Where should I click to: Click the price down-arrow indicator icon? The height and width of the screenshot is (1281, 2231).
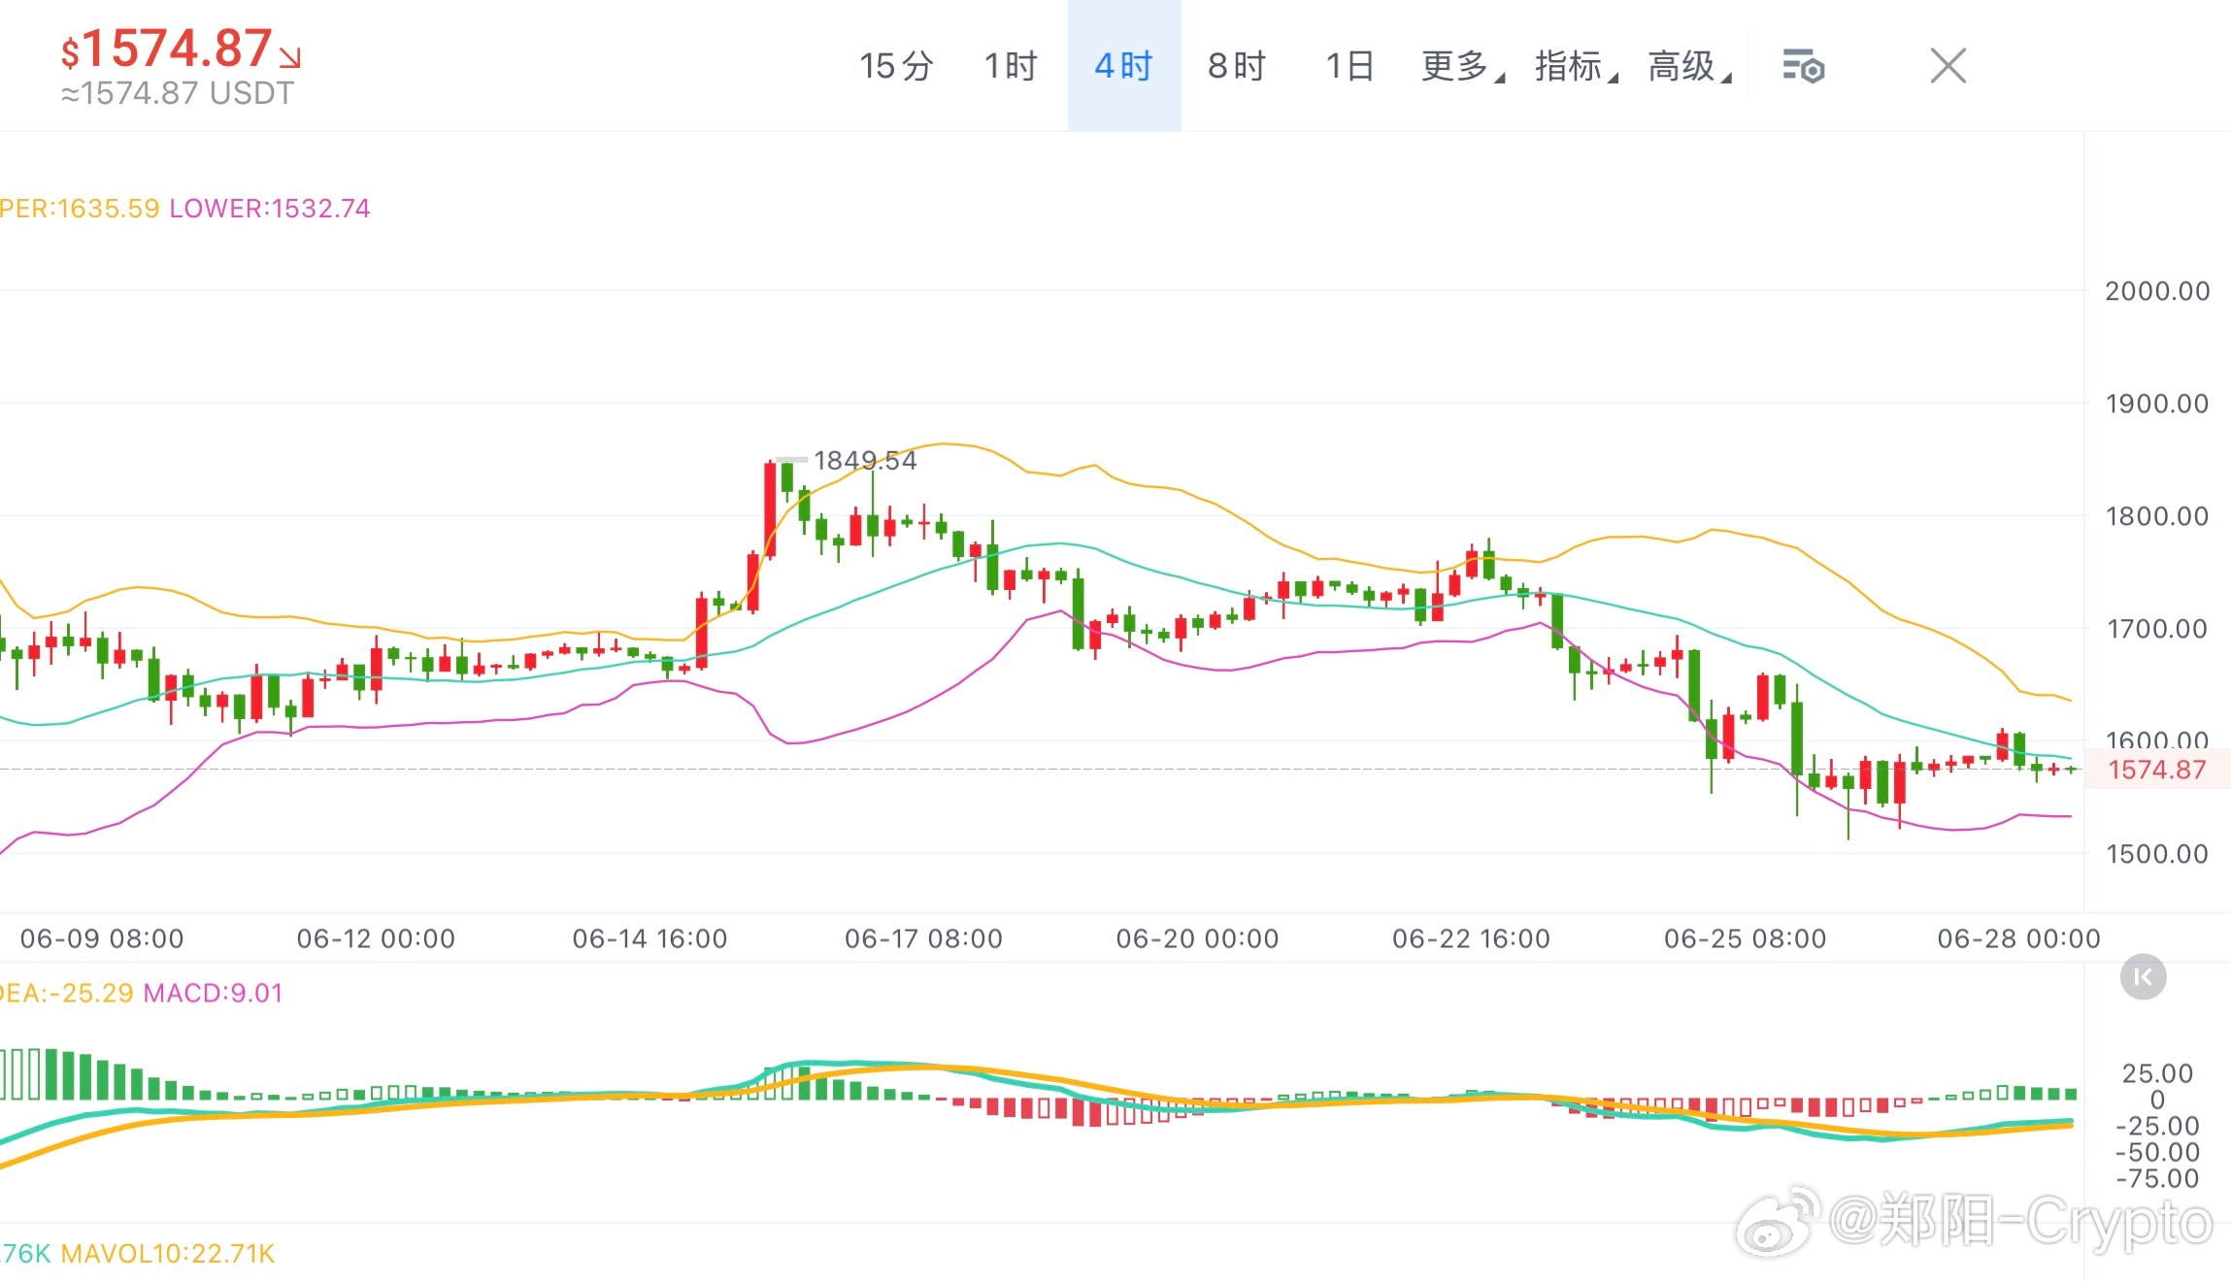290,57
